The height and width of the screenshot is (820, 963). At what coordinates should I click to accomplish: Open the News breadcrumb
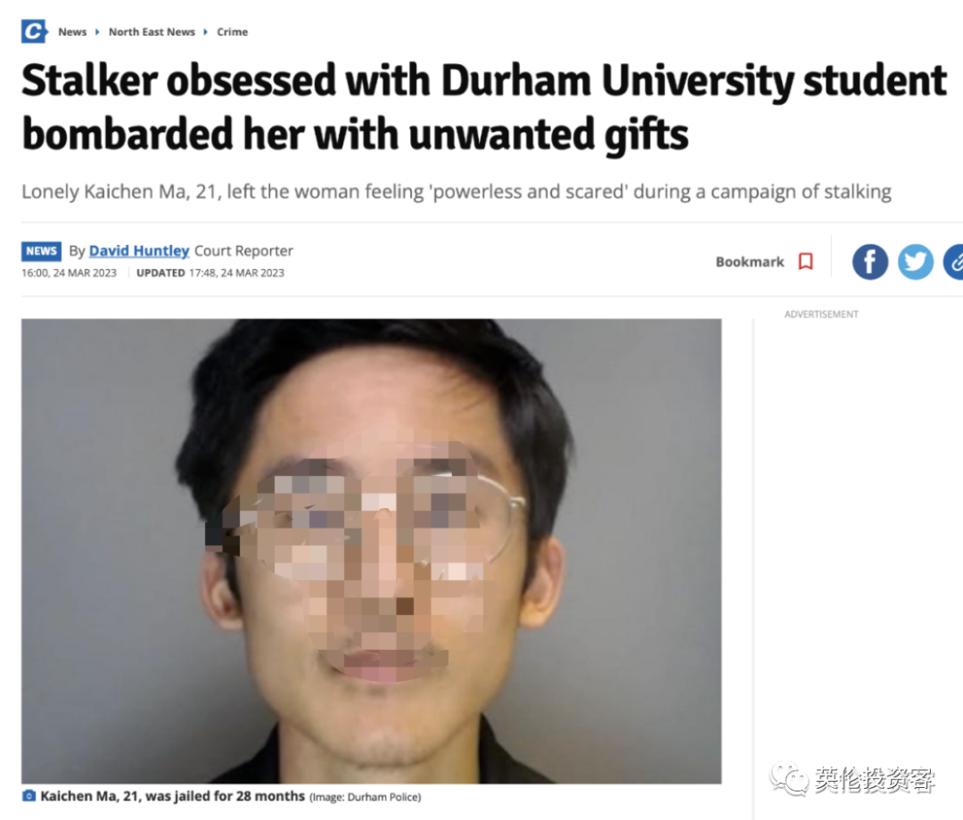click(x=72, y=32)
